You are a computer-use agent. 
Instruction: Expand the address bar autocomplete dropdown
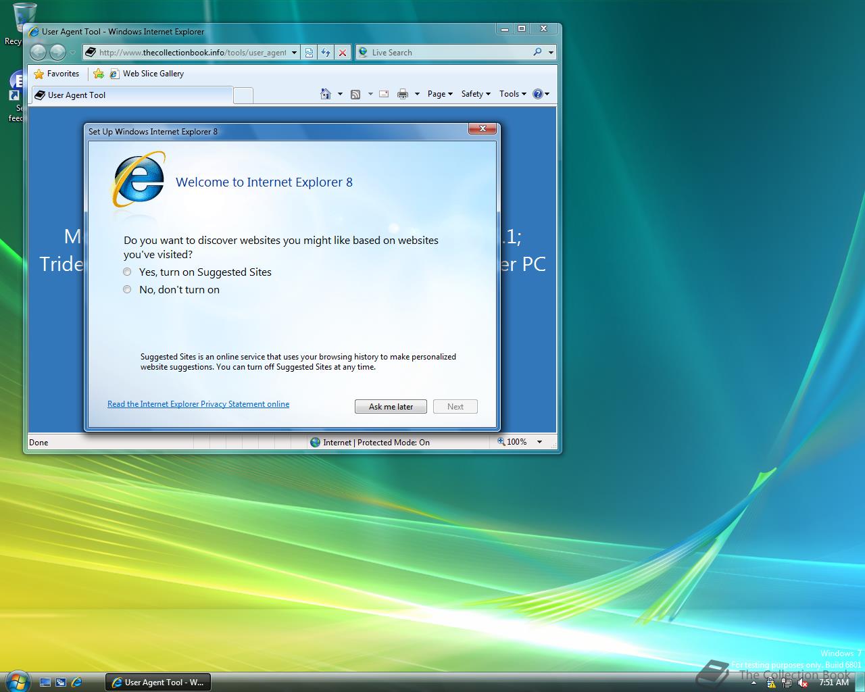click(x=294, y=53)
